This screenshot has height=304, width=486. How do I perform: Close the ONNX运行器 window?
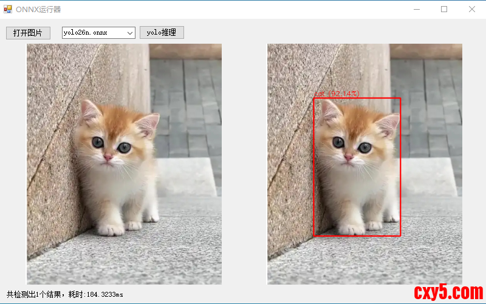472,9
